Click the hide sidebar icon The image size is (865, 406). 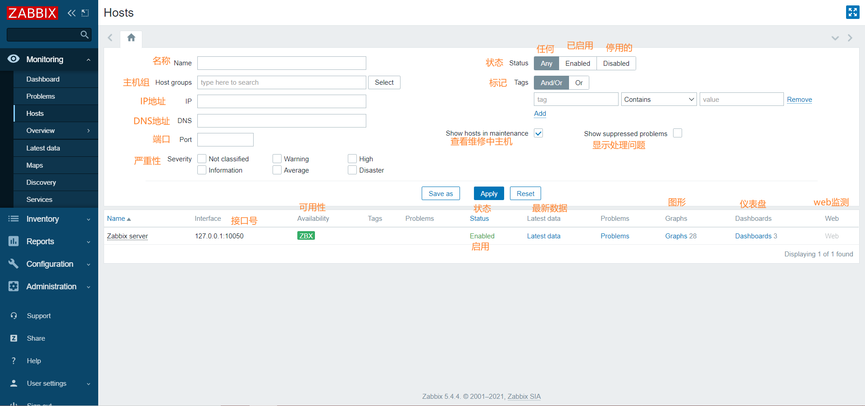(85, 13)
